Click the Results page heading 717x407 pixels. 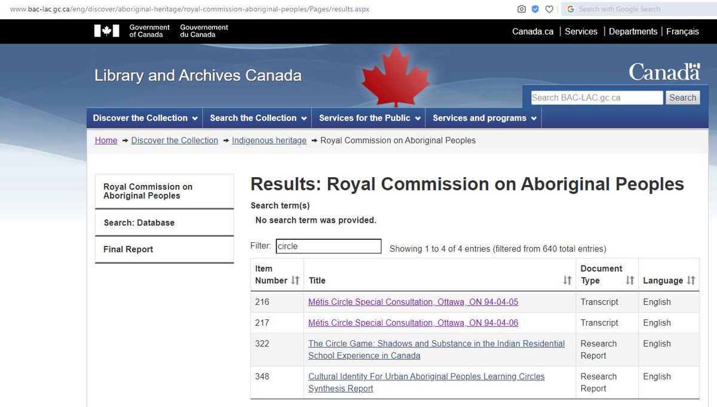[467, 184]
